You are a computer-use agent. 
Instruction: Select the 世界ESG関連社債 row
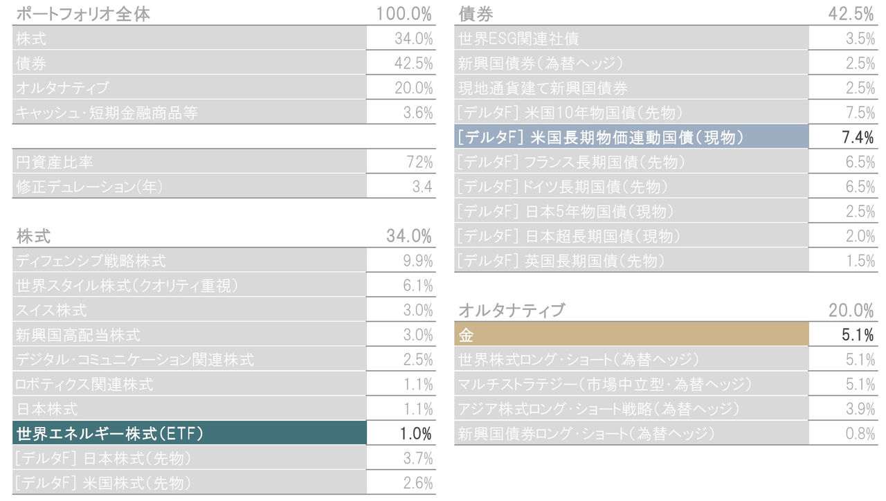[666, 38]
